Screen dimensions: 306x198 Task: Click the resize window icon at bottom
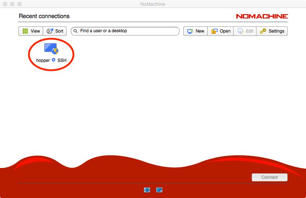pos(159,190)
